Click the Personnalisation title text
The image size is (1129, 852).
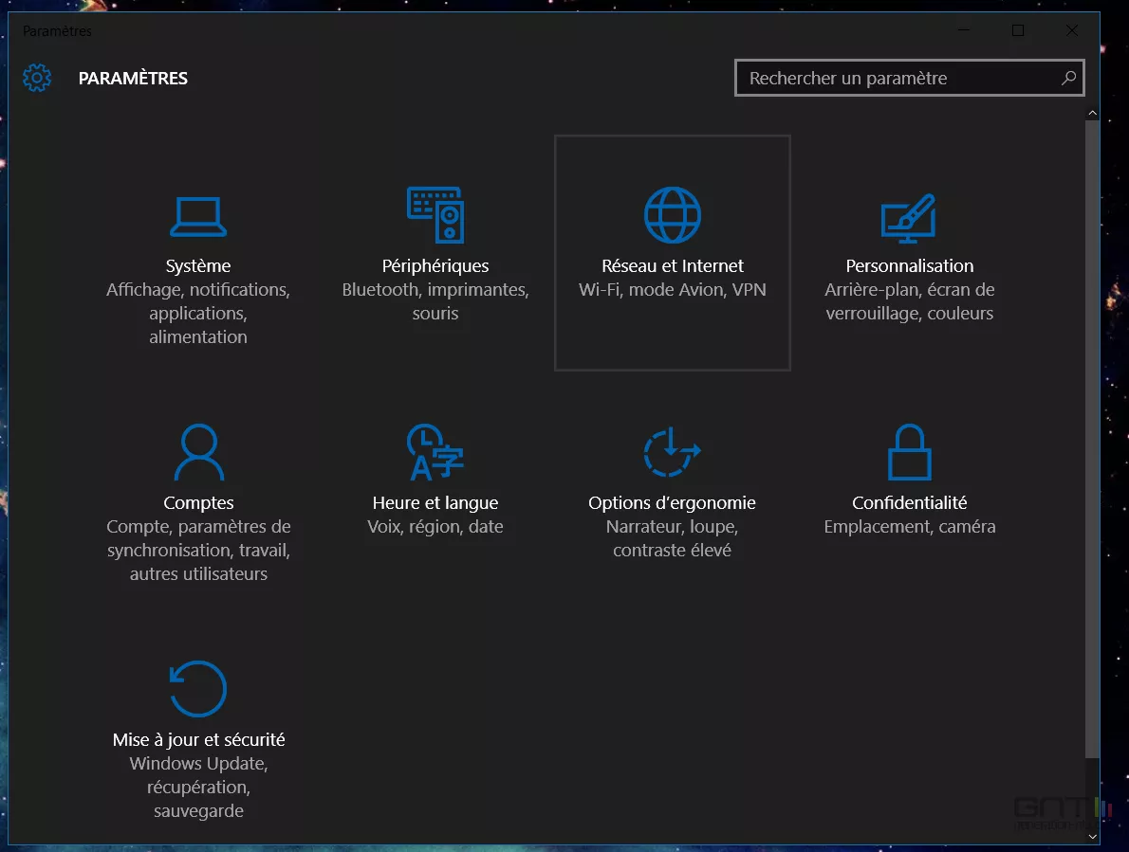[x=910, y=266]
